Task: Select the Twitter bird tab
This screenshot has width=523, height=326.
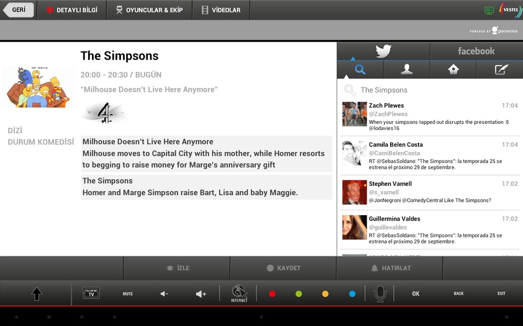Action: click(383, 51)
